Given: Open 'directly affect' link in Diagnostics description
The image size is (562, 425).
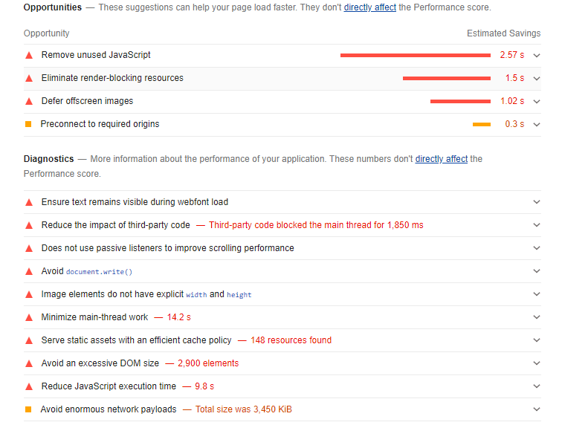Looking at the screenshot, I should tap(441, 159).
